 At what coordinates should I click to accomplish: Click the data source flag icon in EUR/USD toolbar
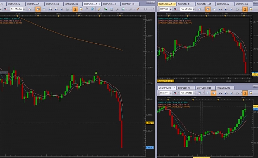tap(5, 9)
